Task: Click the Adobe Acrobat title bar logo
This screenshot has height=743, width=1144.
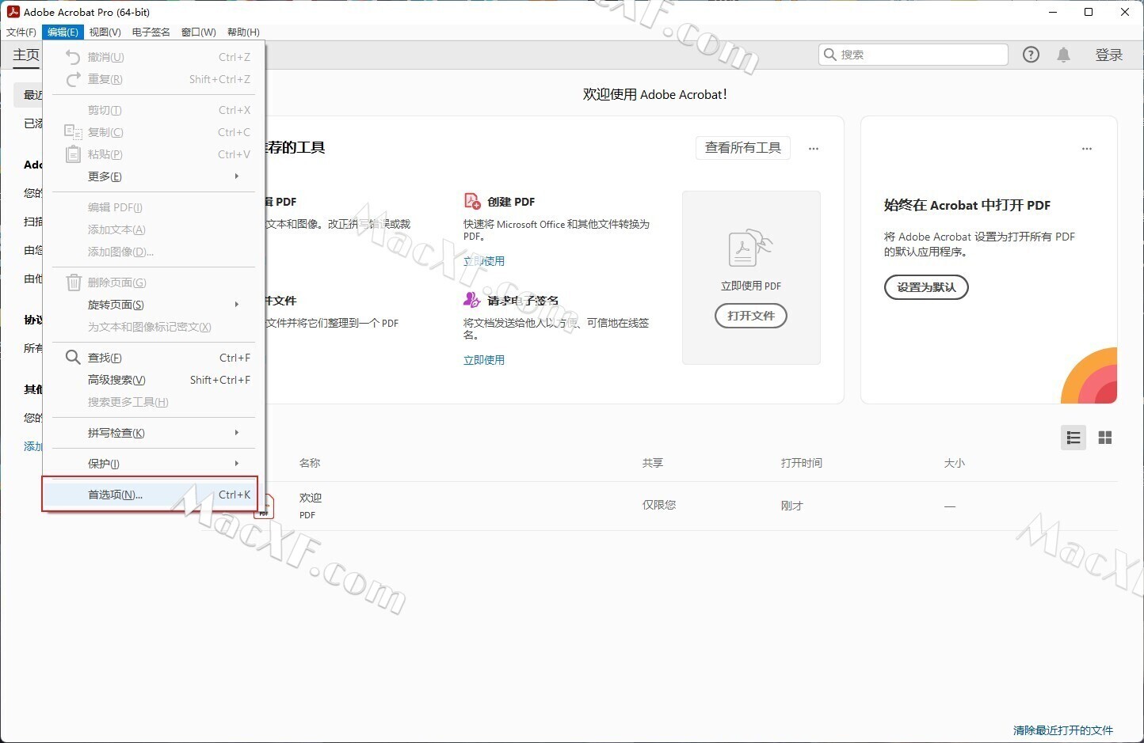Action: click(13, 12)
